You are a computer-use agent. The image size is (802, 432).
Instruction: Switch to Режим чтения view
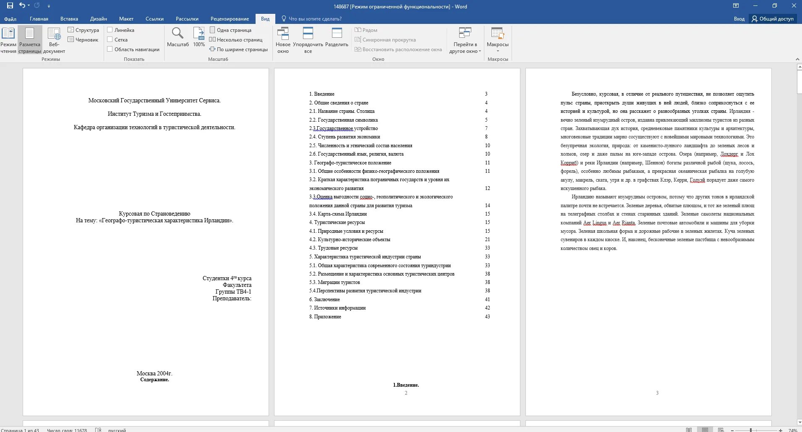pyautogui.click(x=8, y=40)
